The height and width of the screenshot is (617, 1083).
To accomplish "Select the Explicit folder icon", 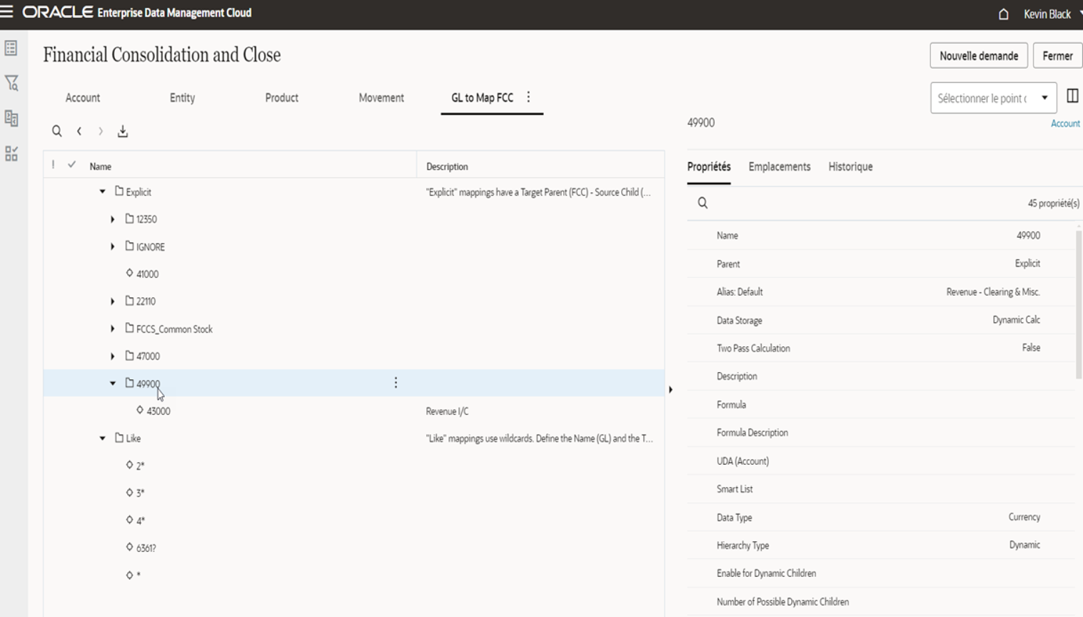I will click(119, 191).
